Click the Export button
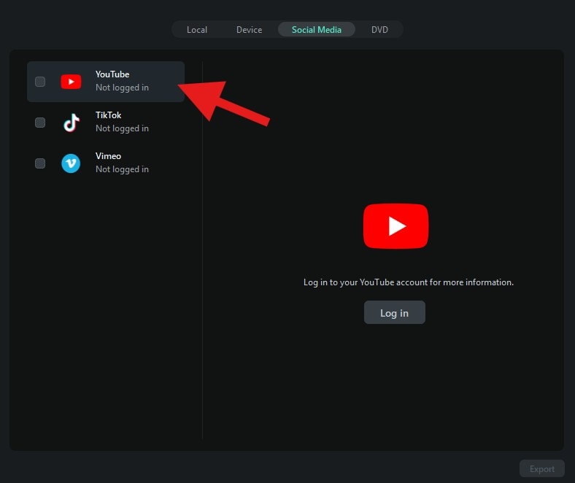Image resolution: width=575 pixels, height=483 pixels. click(x=541, y=468)
